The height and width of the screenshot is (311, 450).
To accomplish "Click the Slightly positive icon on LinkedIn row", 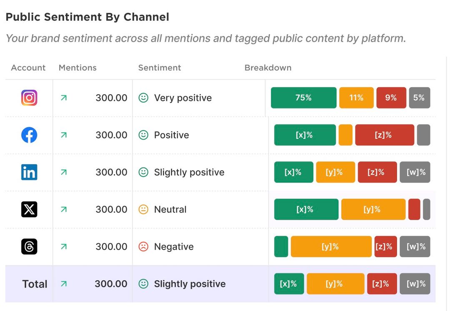I will 143,172.
